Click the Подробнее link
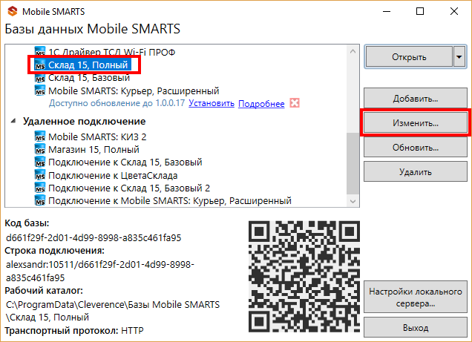This screenshot has height=342, width=472. 261,103
